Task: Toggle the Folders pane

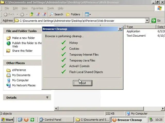Action: coord(73,14)
